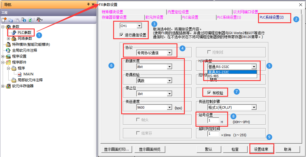306x157 pixels.
Task: Toggle the 结束符 checkbox
Action: click(x=138, y=133)
